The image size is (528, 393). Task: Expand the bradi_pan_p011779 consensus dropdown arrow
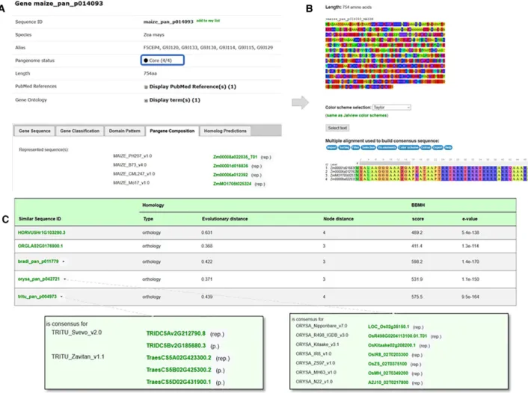(x=64, y=262)
